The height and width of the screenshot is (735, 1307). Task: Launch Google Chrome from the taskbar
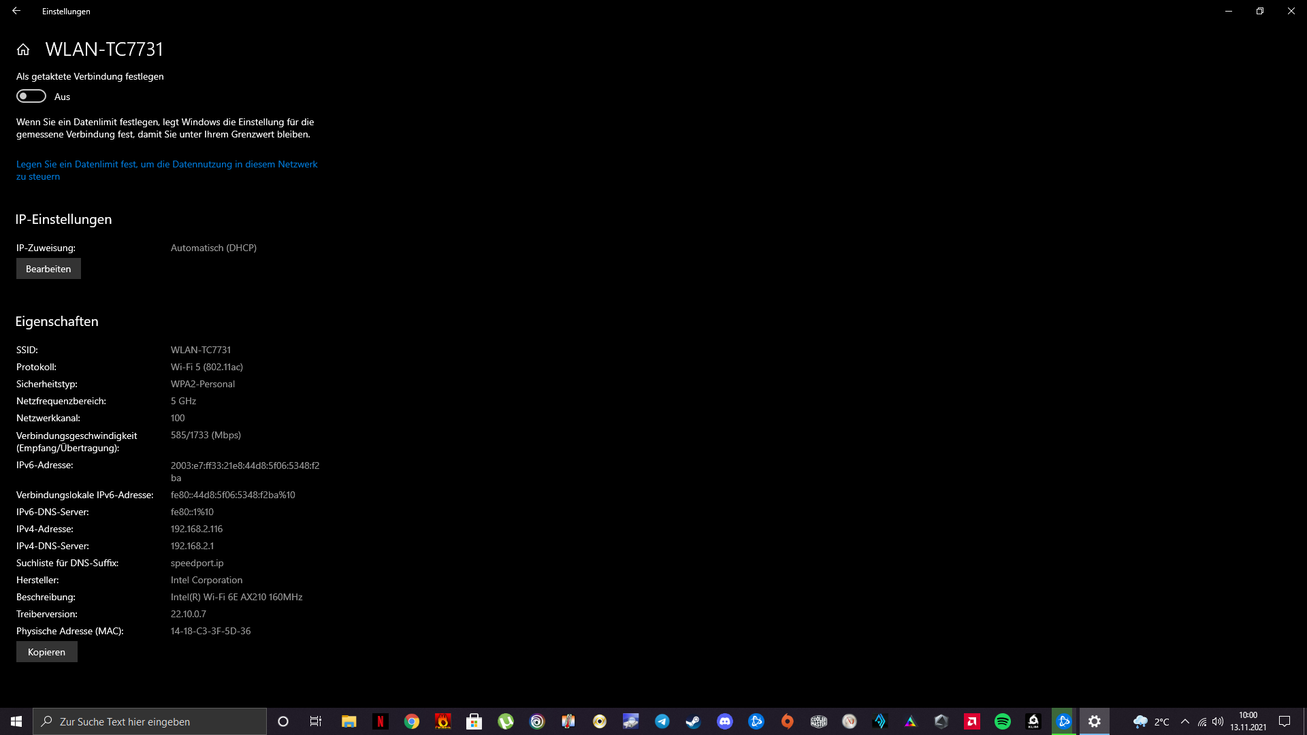pos(412,721)
